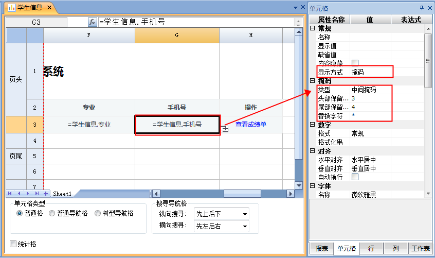The image size is (435, 258).
Task: Collapse the 掩码 property group
Action: (312, 81)
